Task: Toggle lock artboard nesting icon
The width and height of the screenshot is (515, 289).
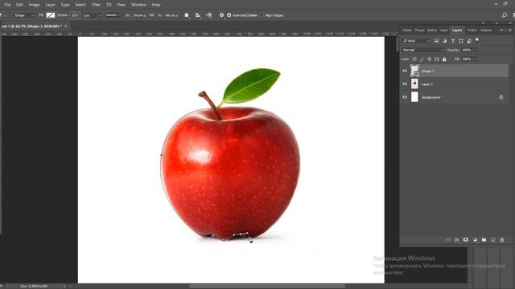Action: (437, 59)
